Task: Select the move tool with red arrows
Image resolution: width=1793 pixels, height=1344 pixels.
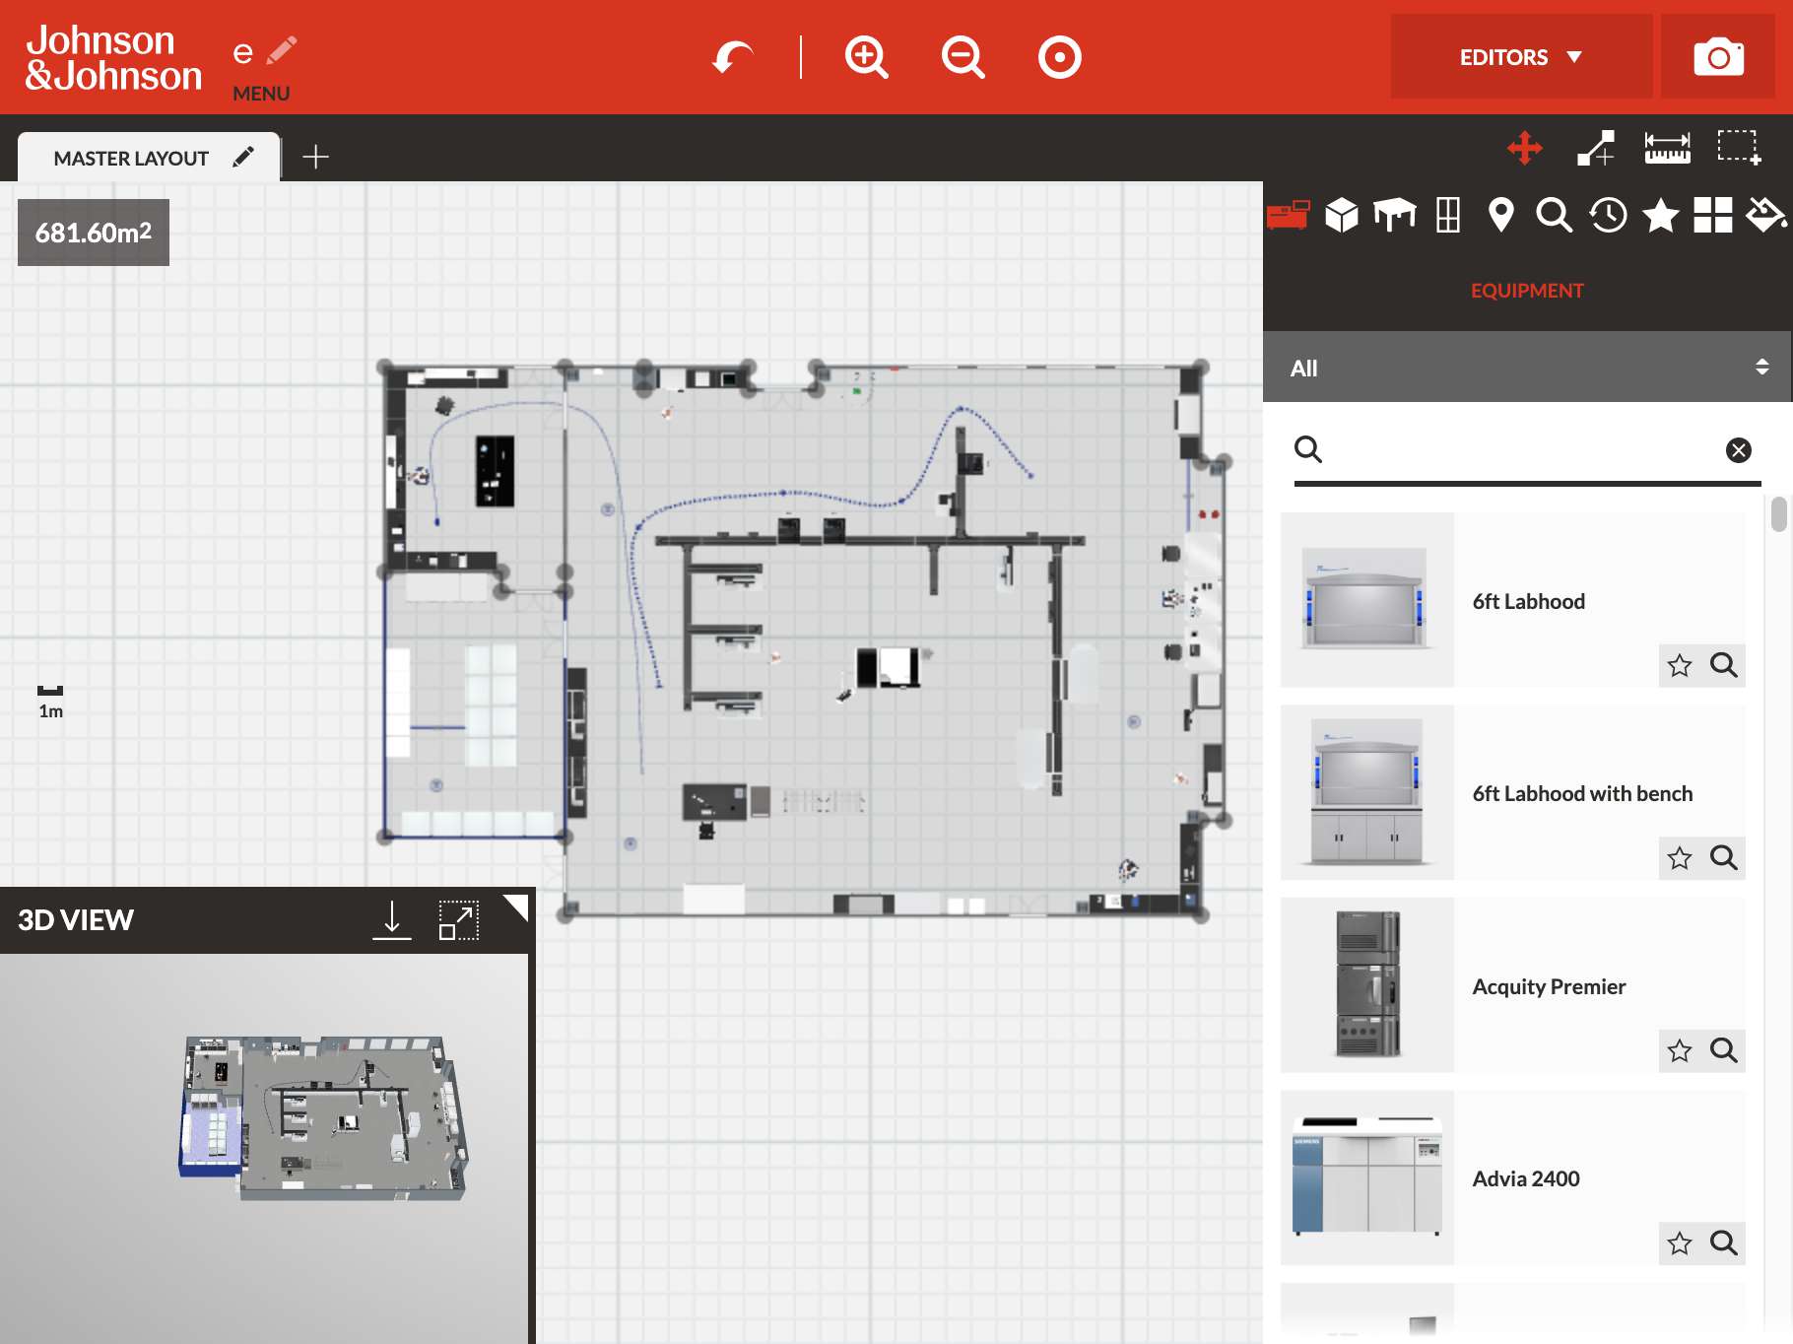Action: click(1525, 148)
